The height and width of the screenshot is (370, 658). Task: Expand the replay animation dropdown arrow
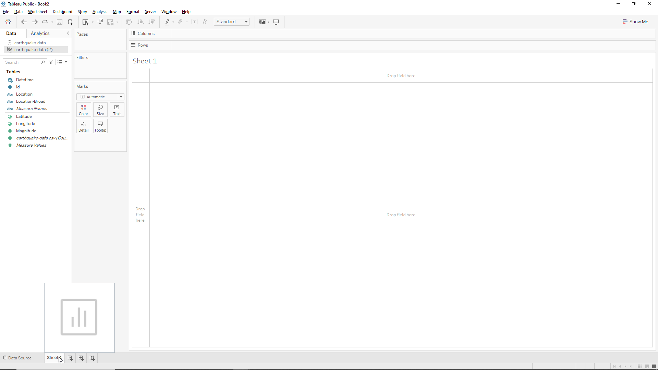[52, 22]
